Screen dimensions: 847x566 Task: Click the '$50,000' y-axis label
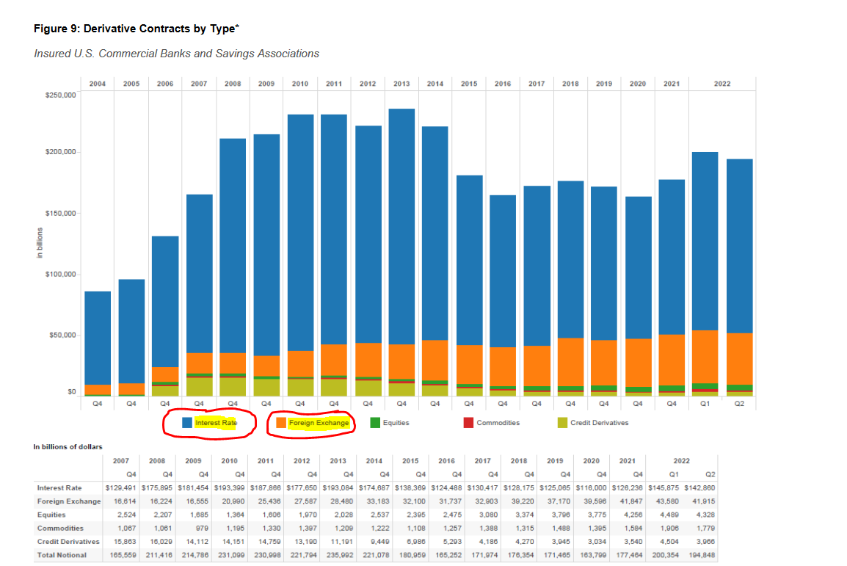[x=62, y=335]
